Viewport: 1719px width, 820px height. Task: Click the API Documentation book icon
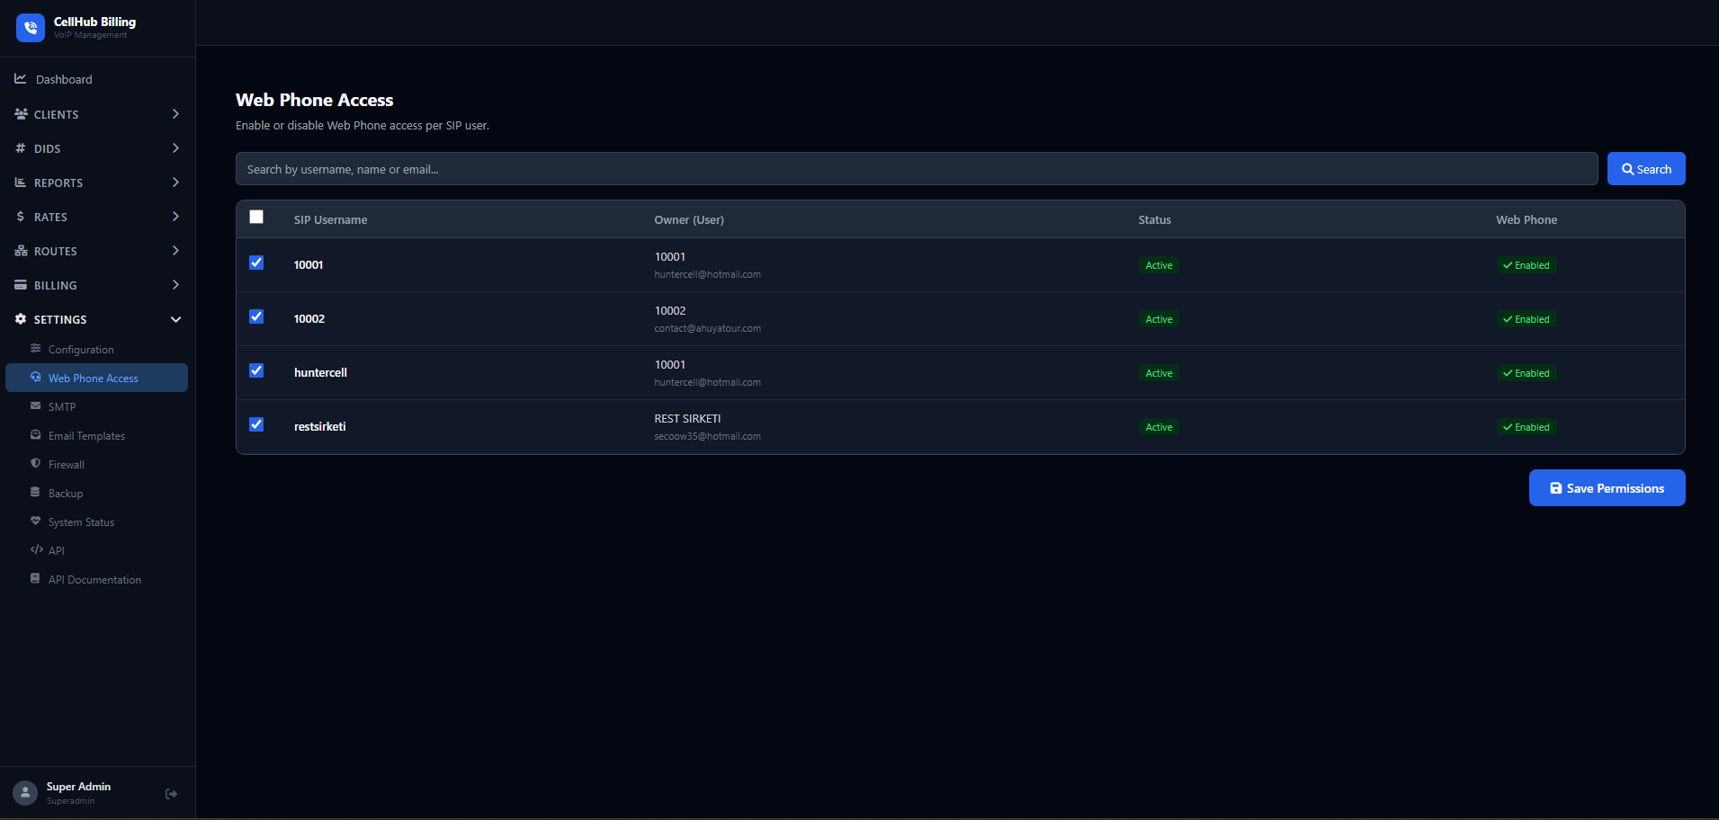pos(36,579)
